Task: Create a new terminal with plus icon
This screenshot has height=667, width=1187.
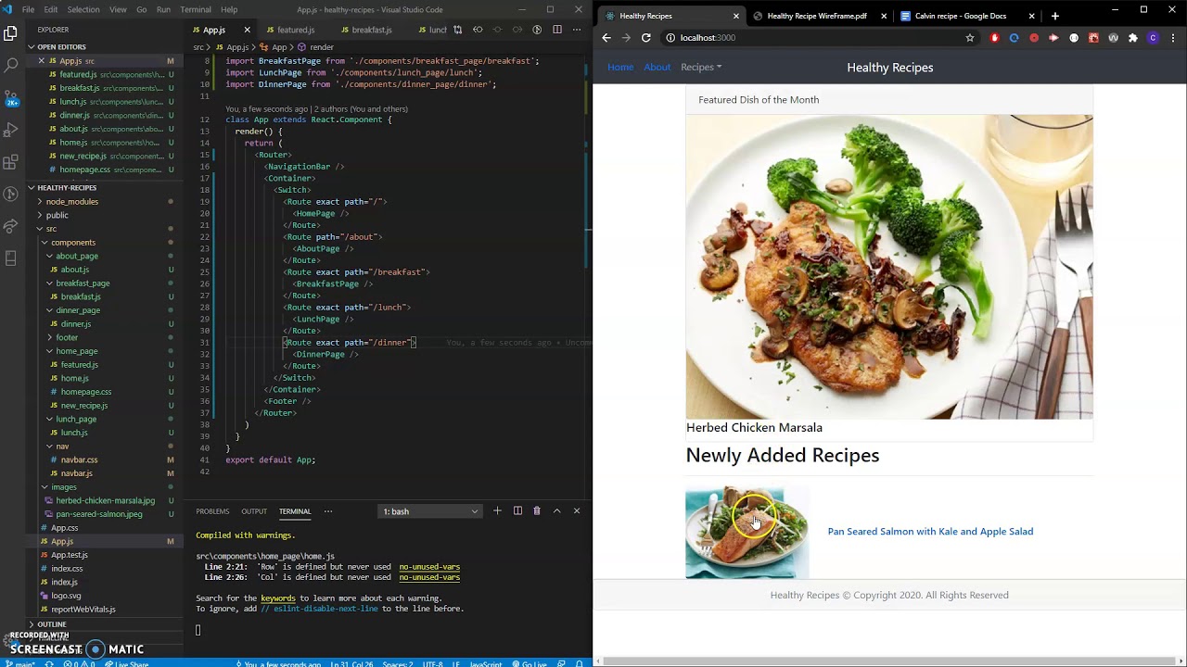Action: point(497,511)
